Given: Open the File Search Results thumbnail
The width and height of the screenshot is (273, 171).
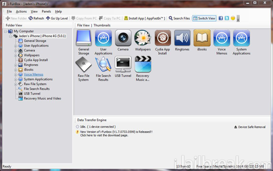Looking at the screenshot, I should click(104, 65).
